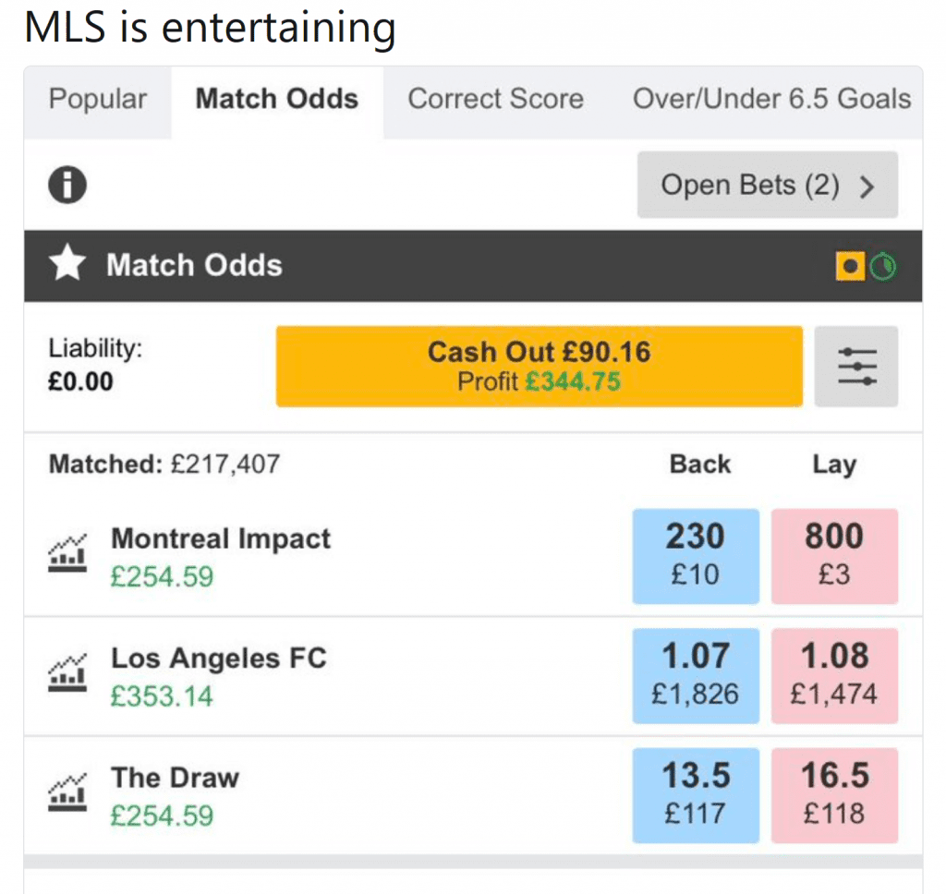Open The Draw price chart icon
946x894 pixels.
pos(67,793)
